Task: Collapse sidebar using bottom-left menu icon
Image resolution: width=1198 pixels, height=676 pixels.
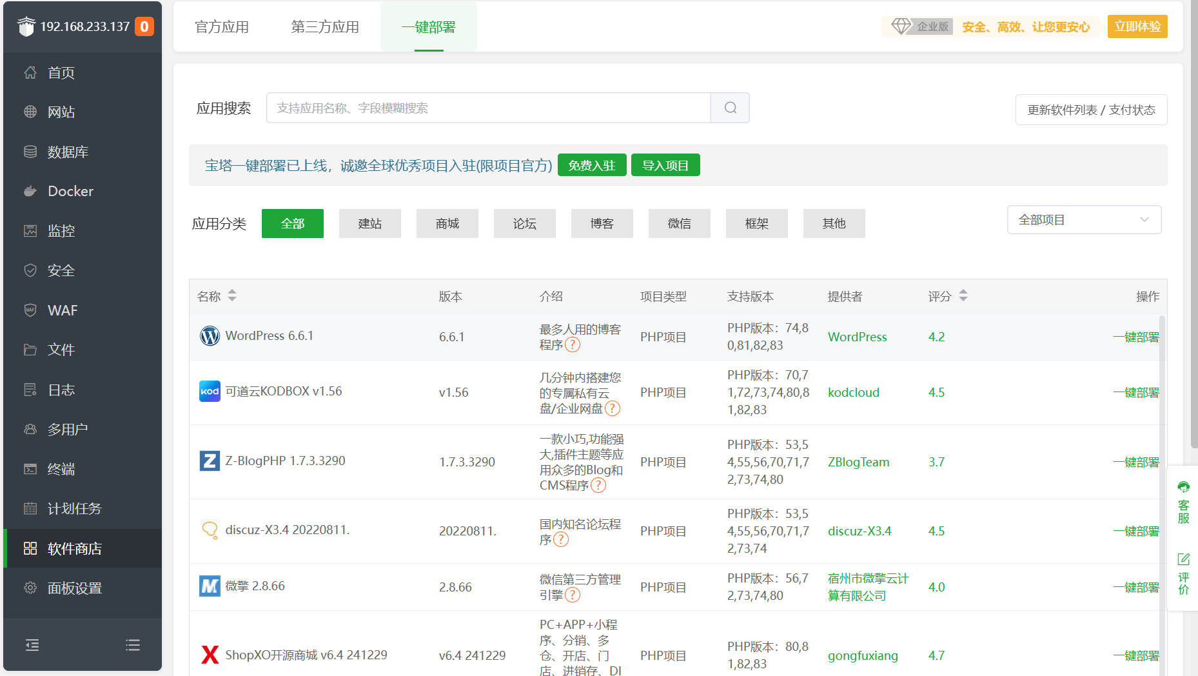Action: pyautogui.click(x=32, y=645)
